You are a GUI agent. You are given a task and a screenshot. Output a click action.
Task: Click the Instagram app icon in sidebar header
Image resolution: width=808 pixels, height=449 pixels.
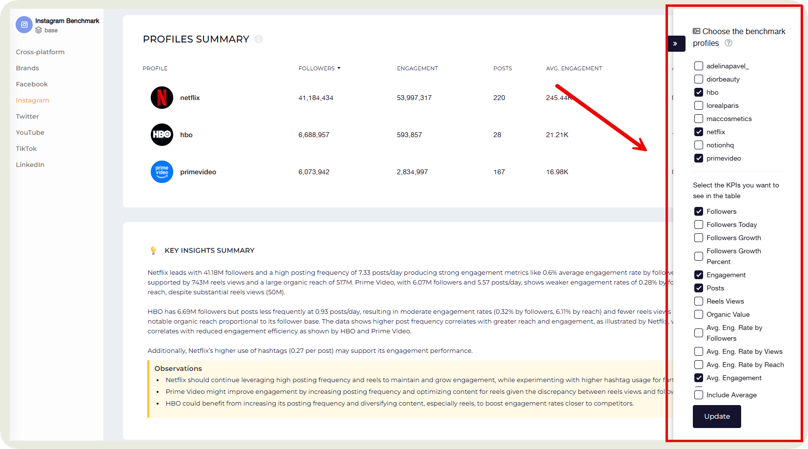pos(24,25)
